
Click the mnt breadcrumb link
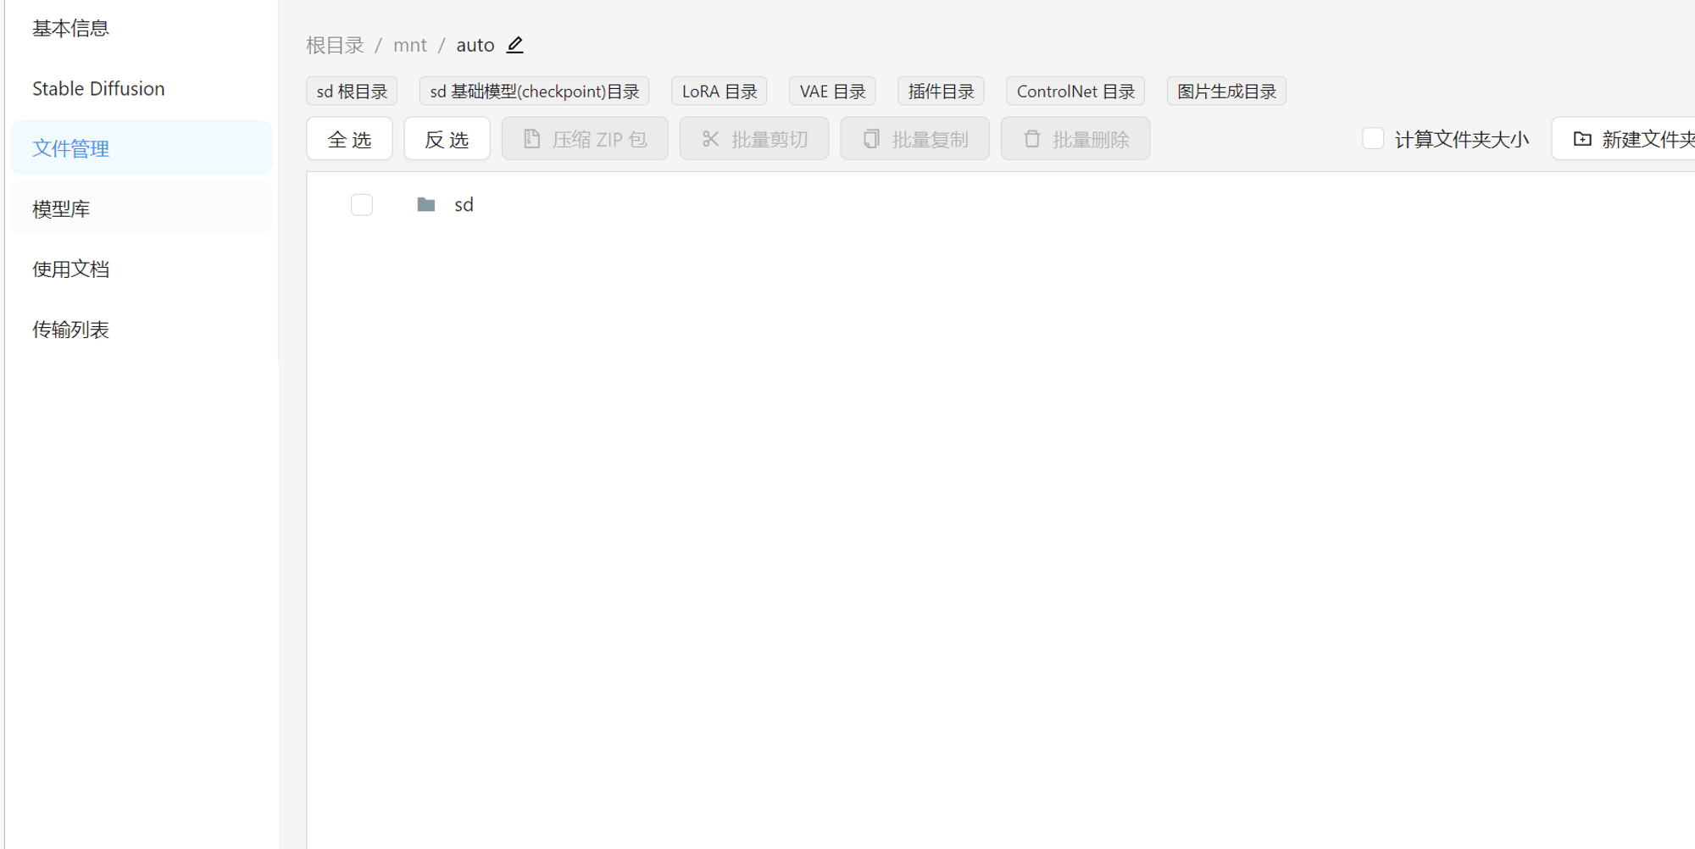(410, 45)
